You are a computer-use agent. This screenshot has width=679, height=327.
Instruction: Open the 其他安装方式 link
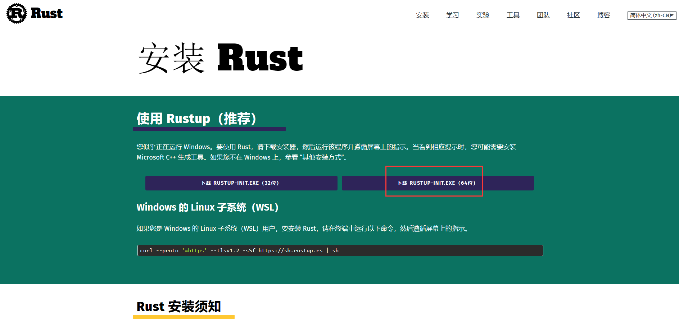[322, 157]
